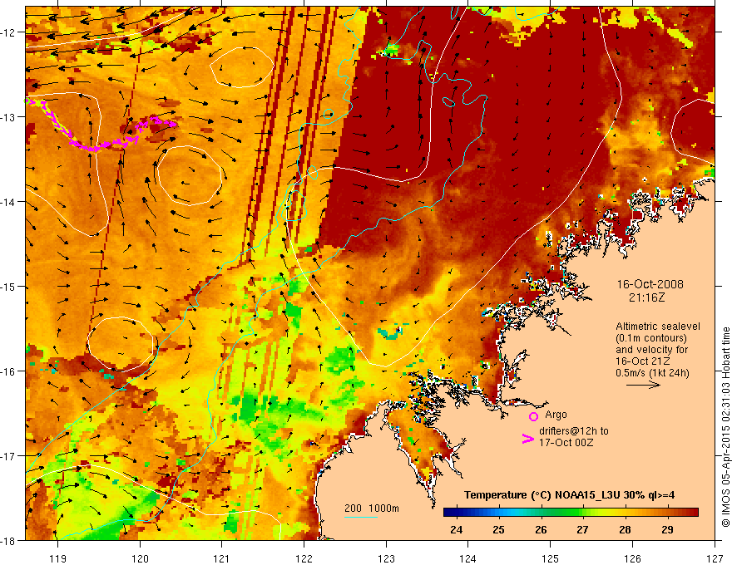Click longitude axis label "121"
732x565 pixels.
pos(222,558)
